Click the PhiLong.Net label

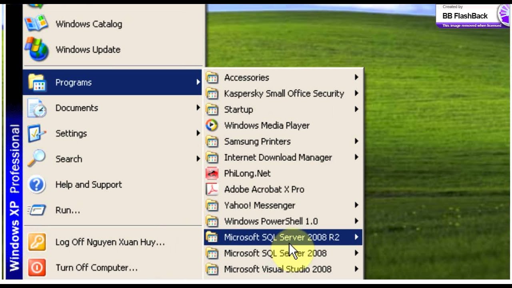click(247, 174)
